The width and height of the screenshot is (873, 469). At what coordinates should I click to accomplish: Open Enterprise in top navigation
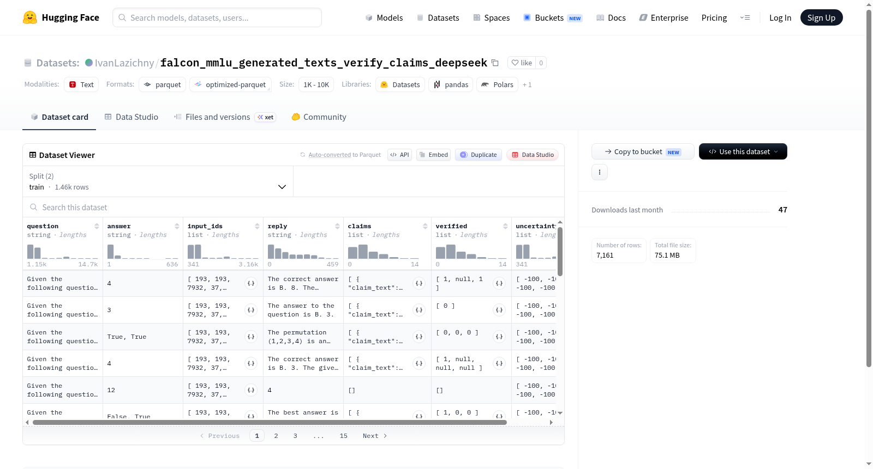click(x=664, y=17)
